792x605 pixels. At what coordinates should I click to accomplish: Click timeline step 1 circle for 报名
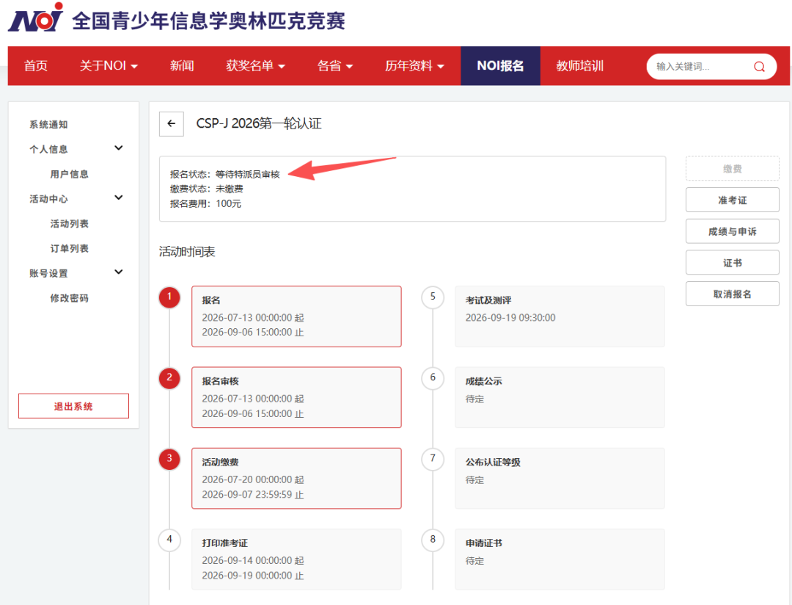click(x=169, y=297)
